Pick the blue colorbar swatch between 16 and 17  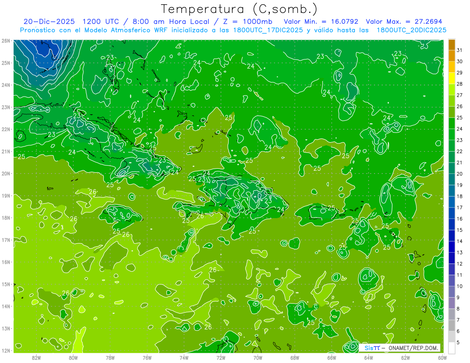point(452,213)
